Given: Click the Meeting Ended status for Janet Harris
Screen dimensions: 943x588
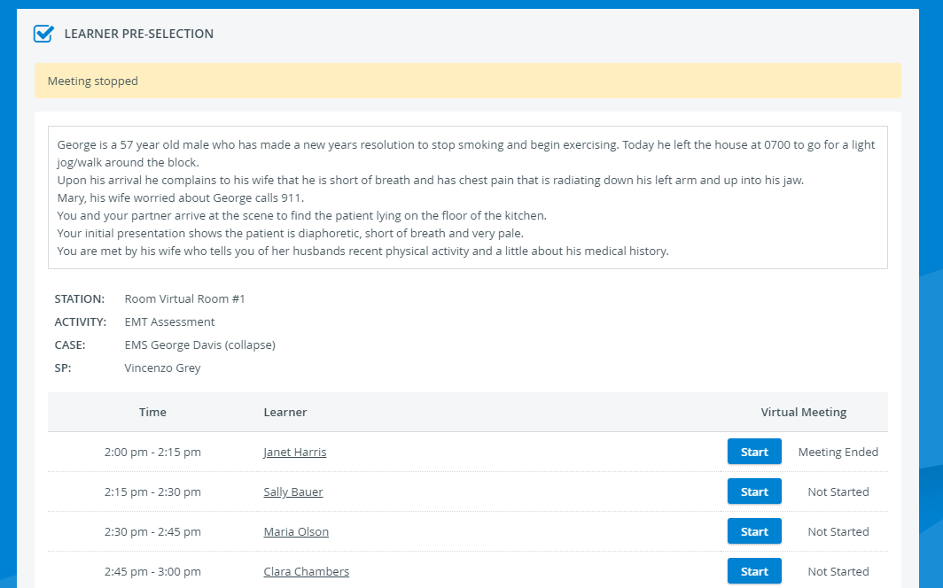Looking at the screenshot, I should click(838, 452).
